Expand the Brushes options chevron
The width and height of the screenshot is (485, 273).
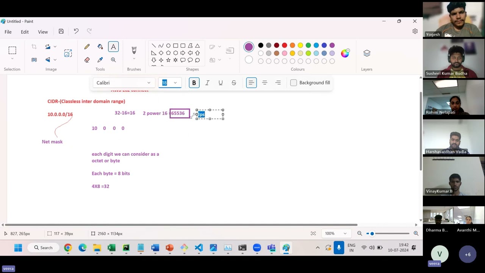click(134, 59)
